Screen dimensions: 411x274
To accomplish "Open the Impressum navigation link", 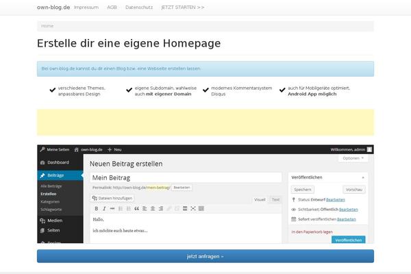I will tap(86, 8).
